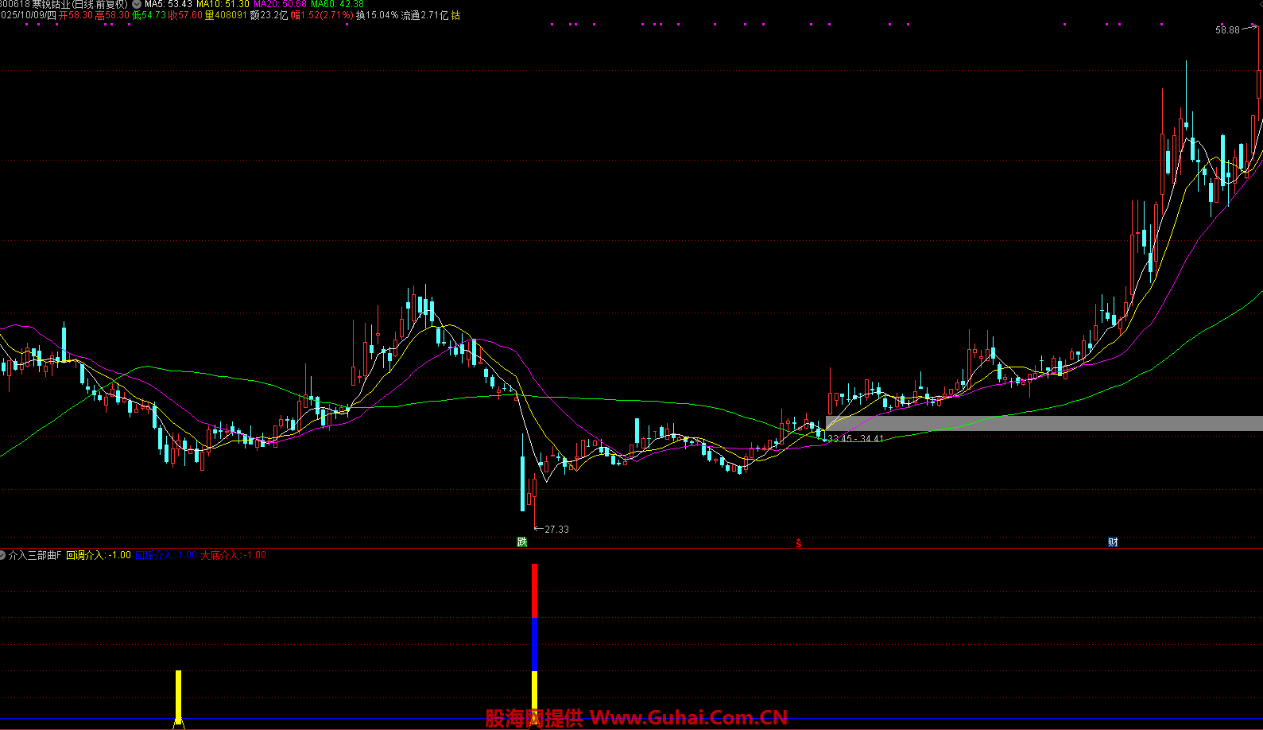Click the 58.88 high price label

click(x=1226, y=30)
